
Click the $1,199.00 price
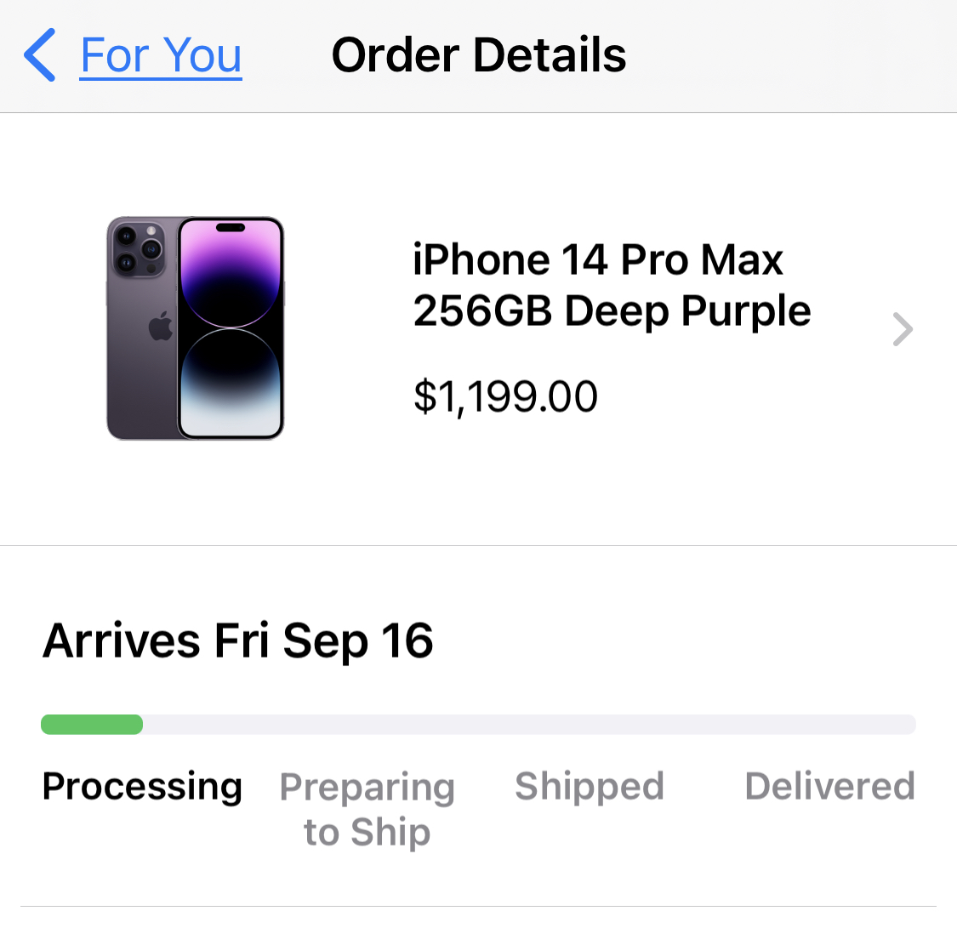coord(505,396)
